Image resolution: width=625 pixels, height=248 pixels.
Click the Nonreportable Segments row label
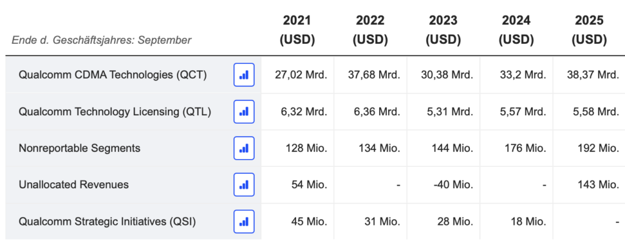[79, 148]
